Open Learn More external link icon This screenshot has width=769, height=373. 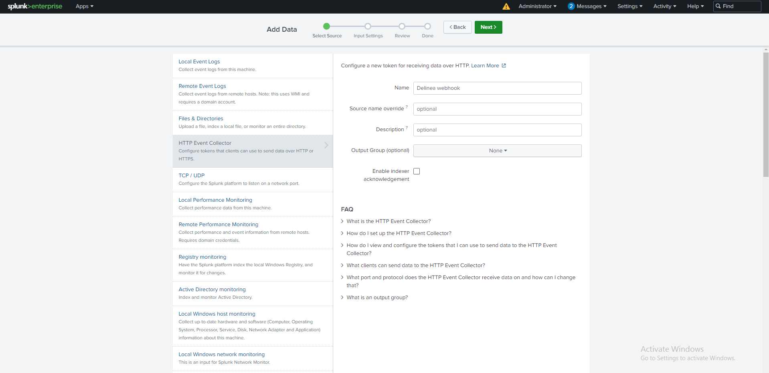(504, 66)
